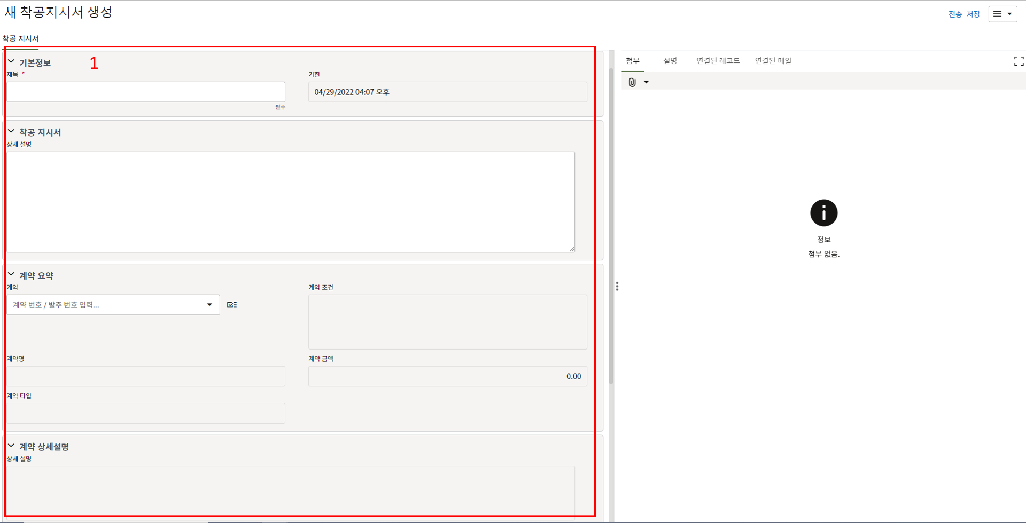Image resolution: width=1026 pixels, height=523 pixels.
Task: Collapse the 기본정보 section
Action: (x=11, y=62)
